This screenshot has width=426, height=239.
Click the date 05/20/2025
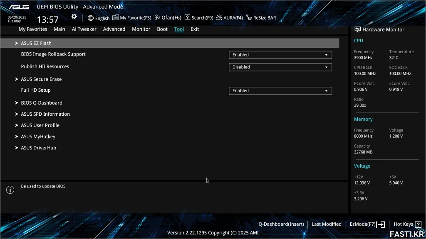tap(17, 17)
